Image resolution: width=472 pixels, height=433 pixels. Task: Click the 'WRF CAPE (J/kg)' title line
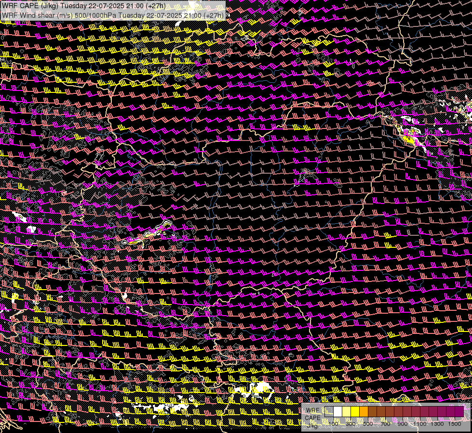click(x=84, y=5)
